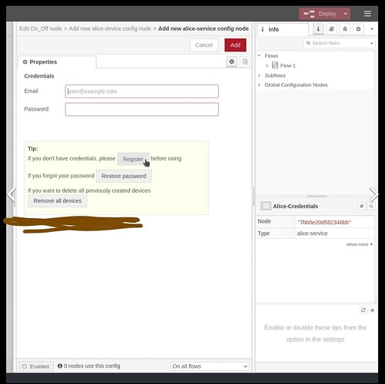Refresh the tip with circular arrows icon
Image resolution: width=385 pixels, height=384 pixels.
click(x=363, y=310)
